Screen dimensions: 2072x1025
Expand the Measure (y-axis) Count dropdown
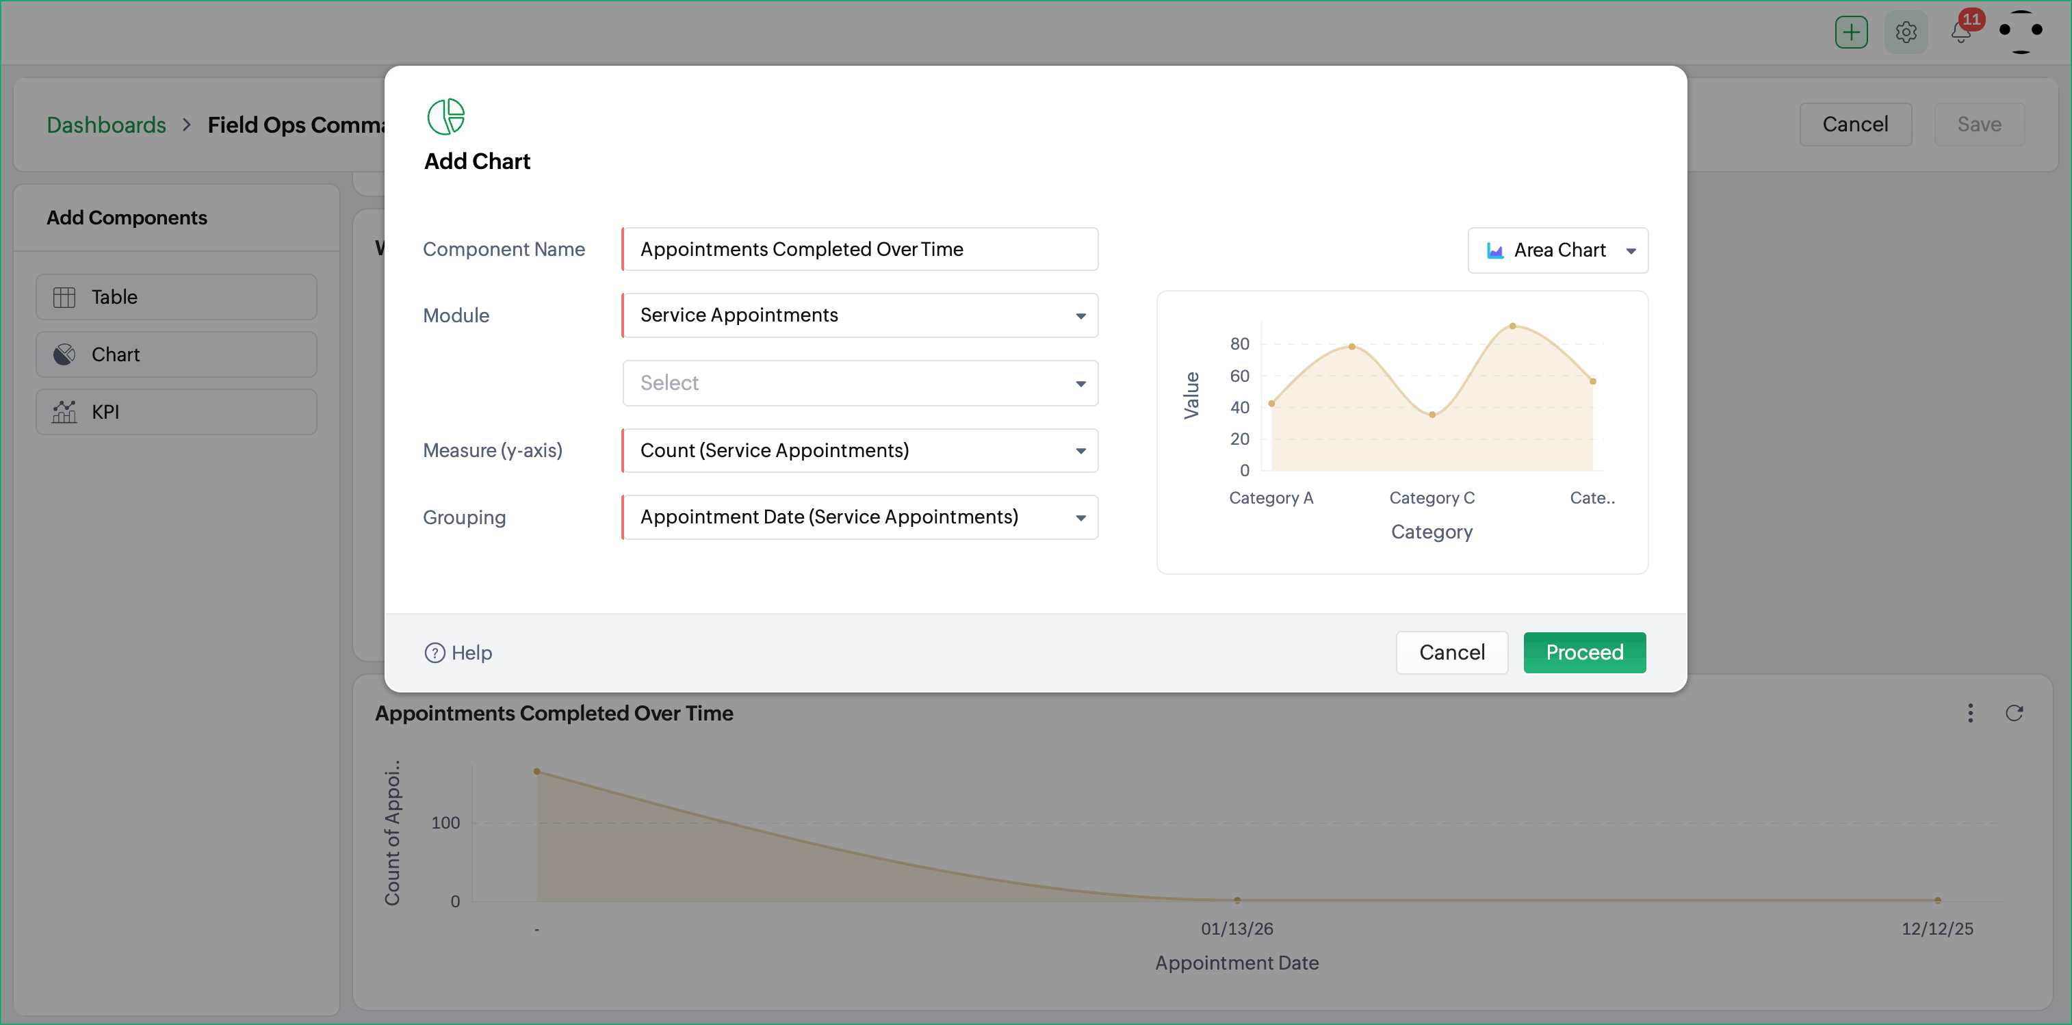point(860,450)
